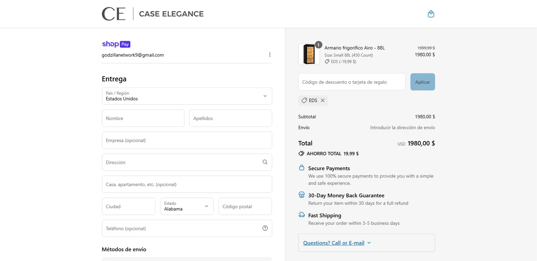This screenshot has width=537, height=261.
Task: Click the crossed-out price 1999,99 $
Action: coord(426,48)
